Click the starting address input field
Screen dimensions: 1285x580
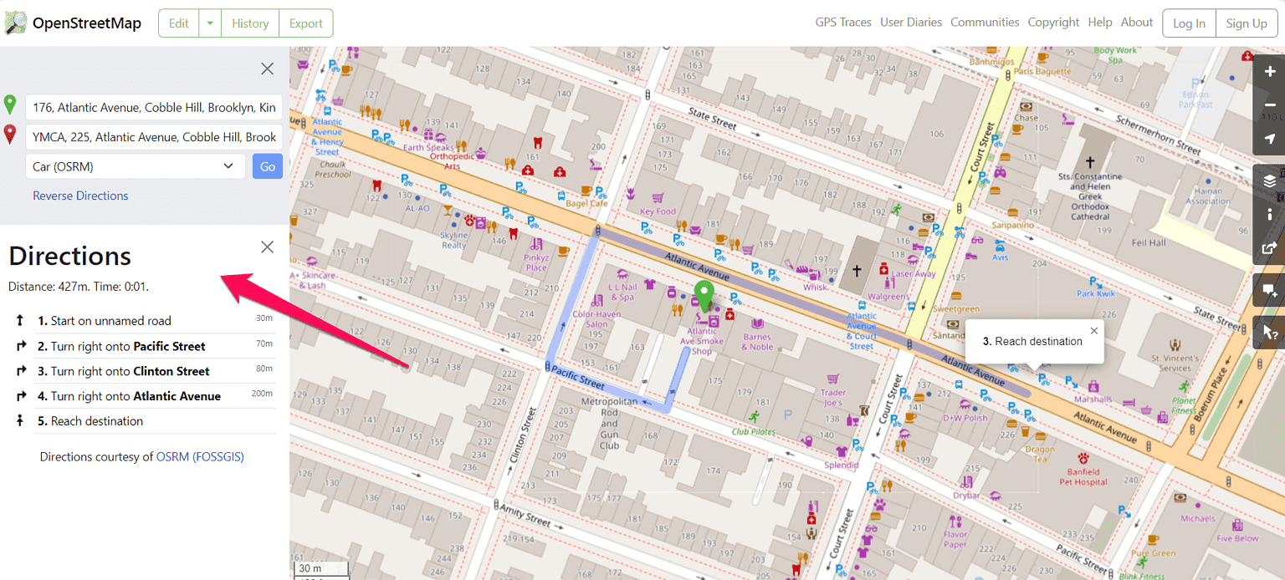point(153,107)
